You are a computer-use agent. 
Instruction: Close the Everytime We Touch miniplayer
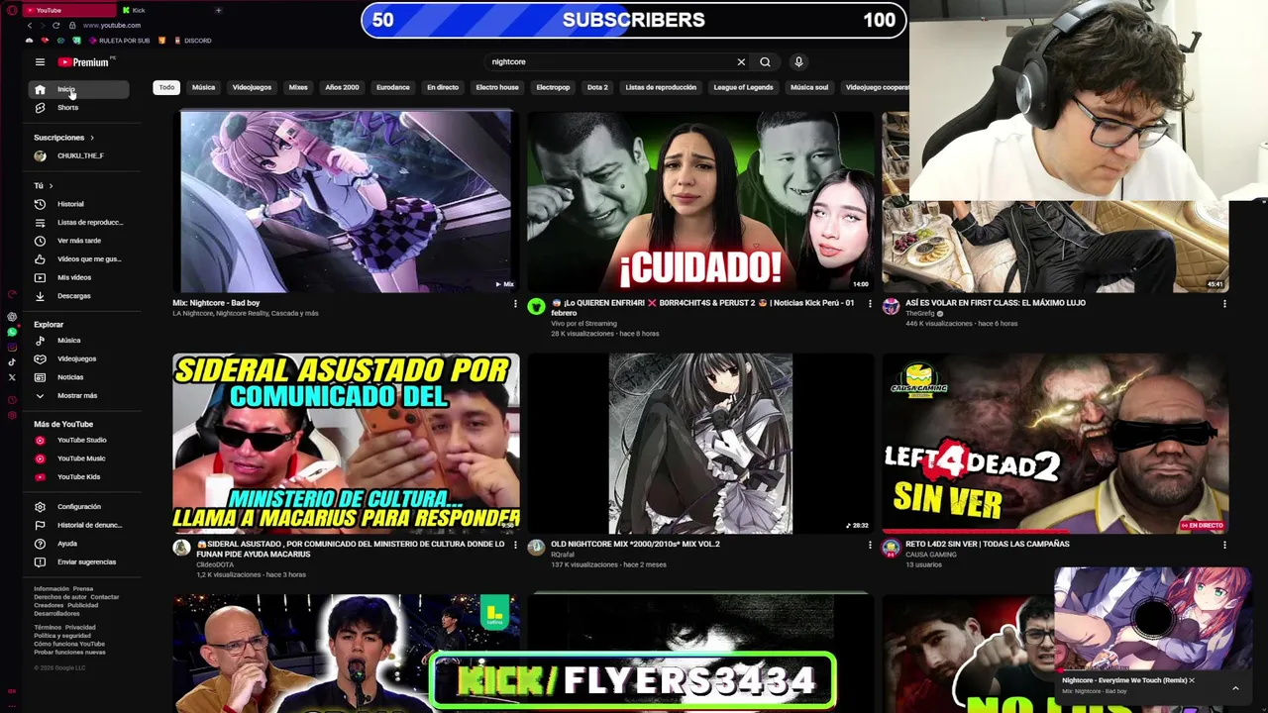coord(1192,680)
